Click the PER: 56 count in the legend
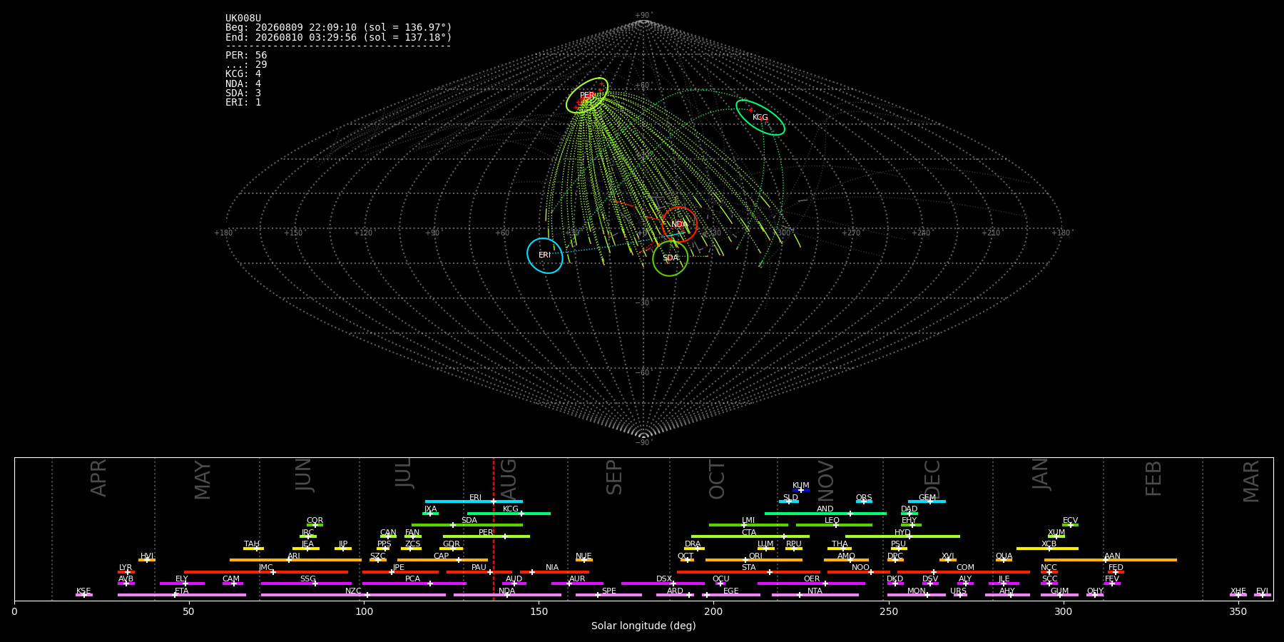 [x=246, y=56]
